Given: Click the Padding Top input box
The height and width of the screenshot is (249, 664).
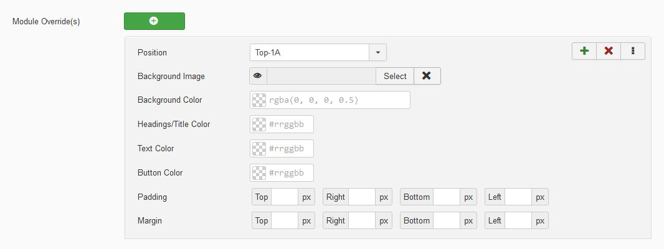Looking at the screenshot, I should click(285, 197).
